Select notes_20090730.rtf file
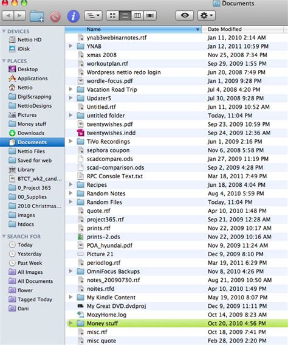288x345 pixels. [x=114, y=280]
